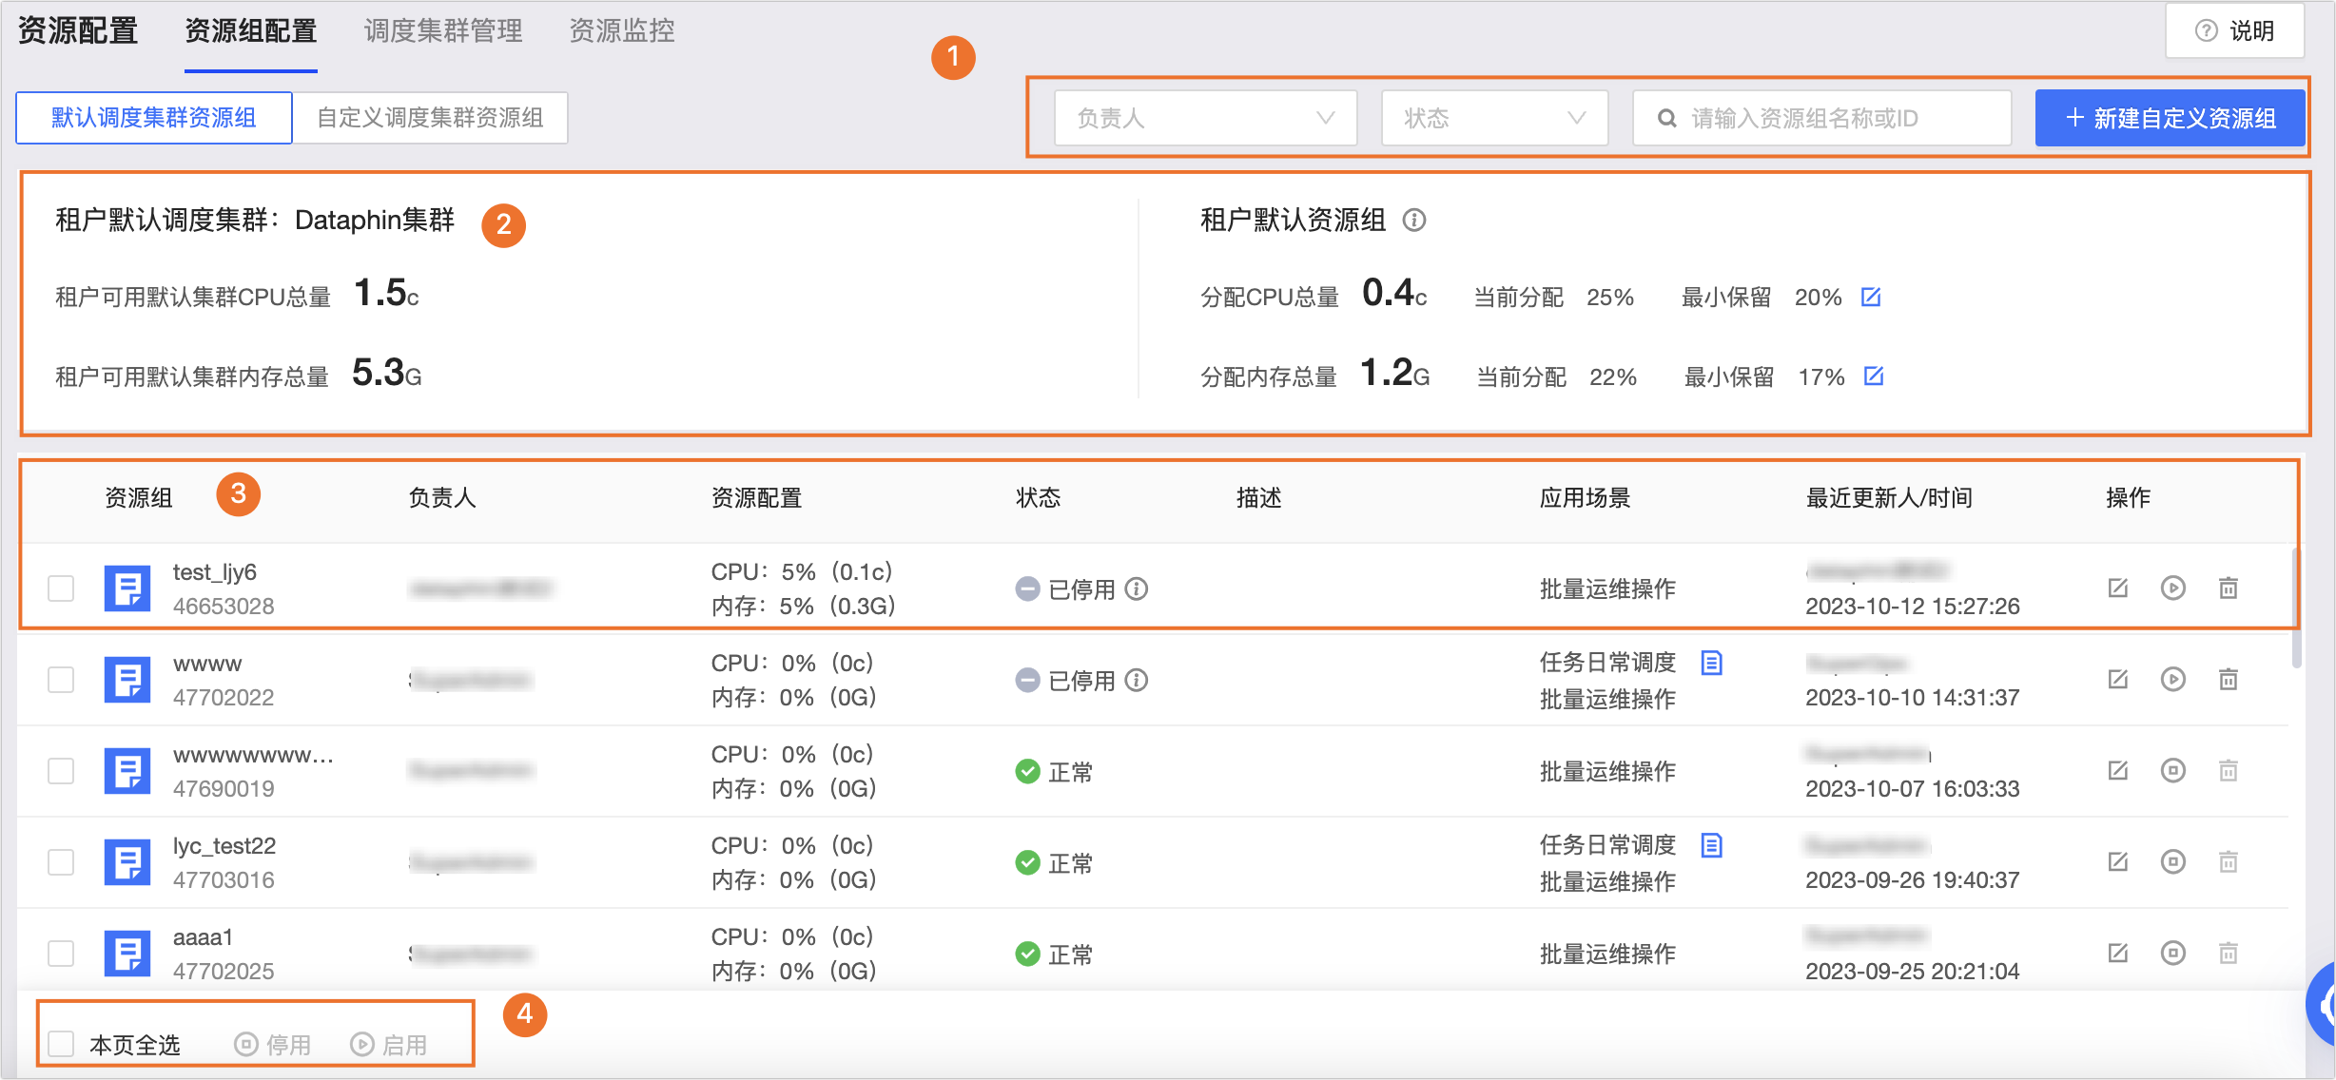Screen dimensions: 2336x1080
Task: Edit the resource group with ID 47690019
Action: pos(2117,770)
